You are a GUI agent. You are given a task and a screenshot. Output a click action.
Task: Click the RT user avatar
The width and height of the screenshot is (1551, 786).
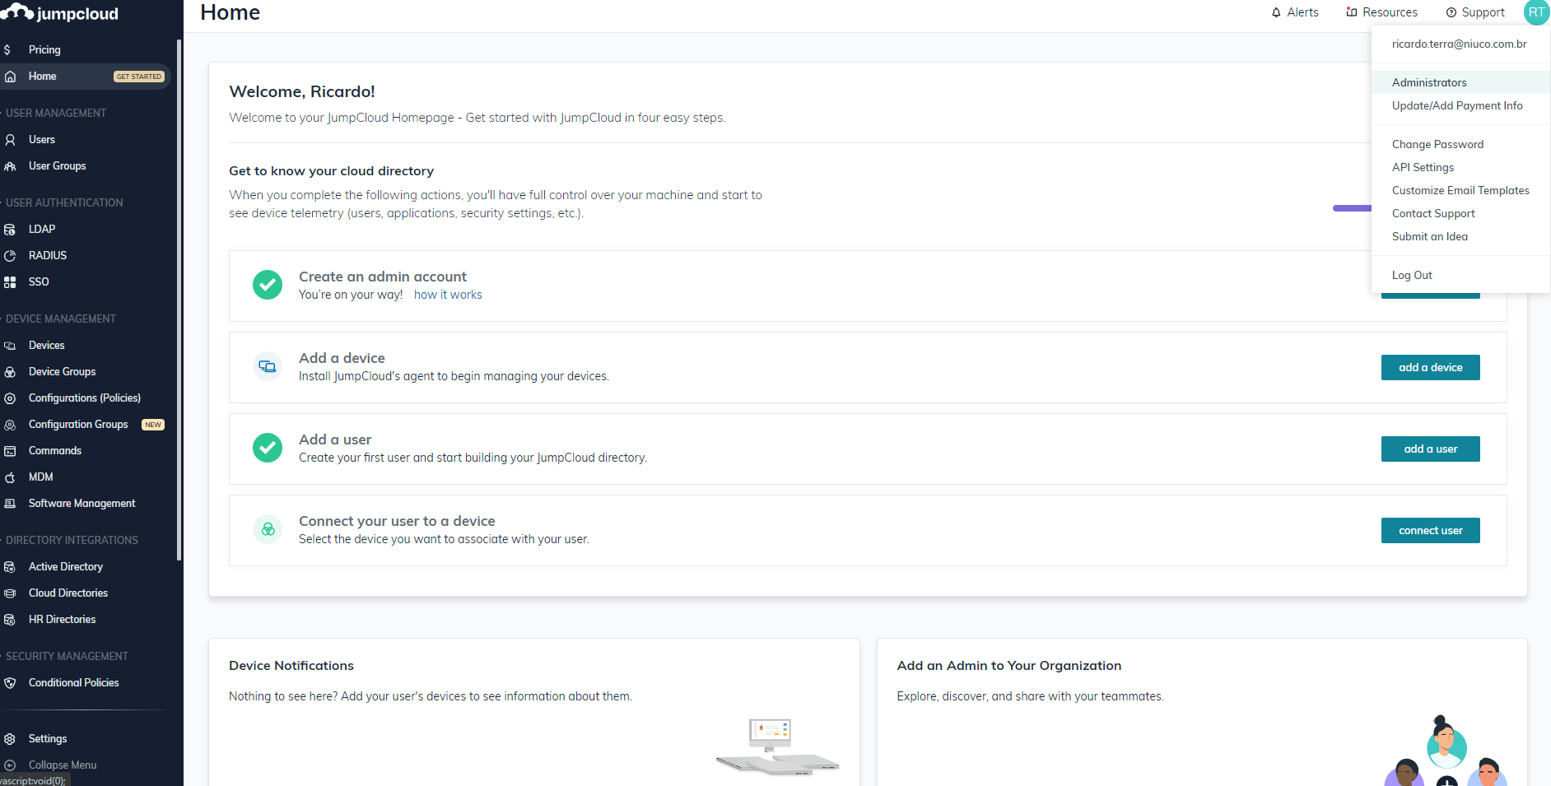tap(1536, 12)
